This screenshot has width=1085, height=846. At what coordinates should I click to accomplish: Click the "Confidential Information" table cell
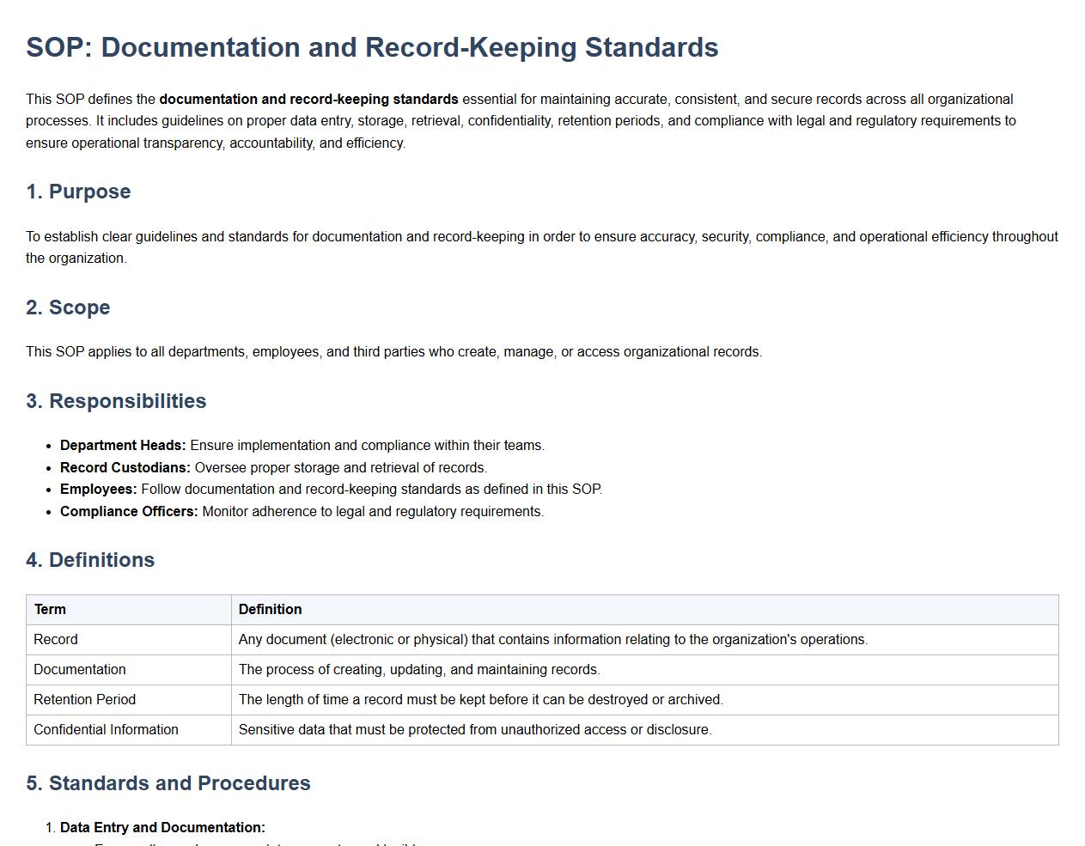coord(107,730)
